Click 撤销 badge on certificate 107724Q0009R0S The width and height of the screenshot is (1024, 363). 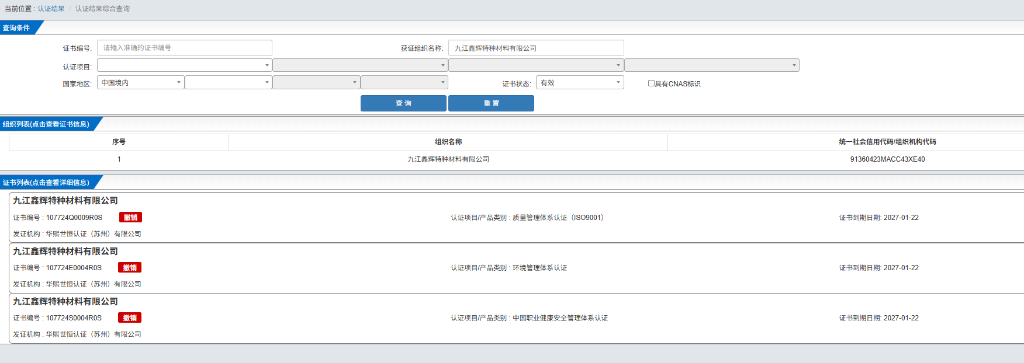[x=130, y=217]
